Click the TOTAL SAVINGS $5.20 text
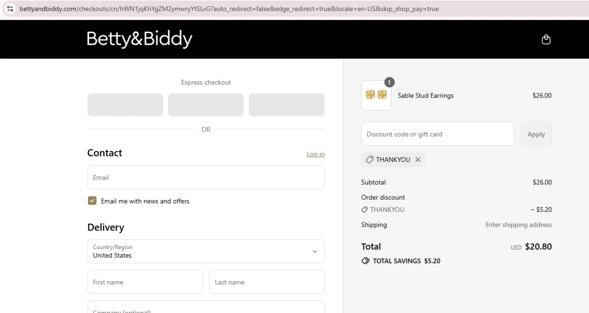Image resolution: width=589 pixels, height=313 pixels. 406,261
